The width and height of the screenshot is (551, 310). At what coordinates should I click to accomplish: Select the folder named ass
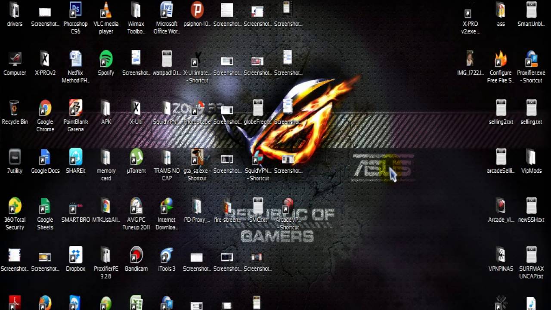pyautogui.click(x=501, y=10)
